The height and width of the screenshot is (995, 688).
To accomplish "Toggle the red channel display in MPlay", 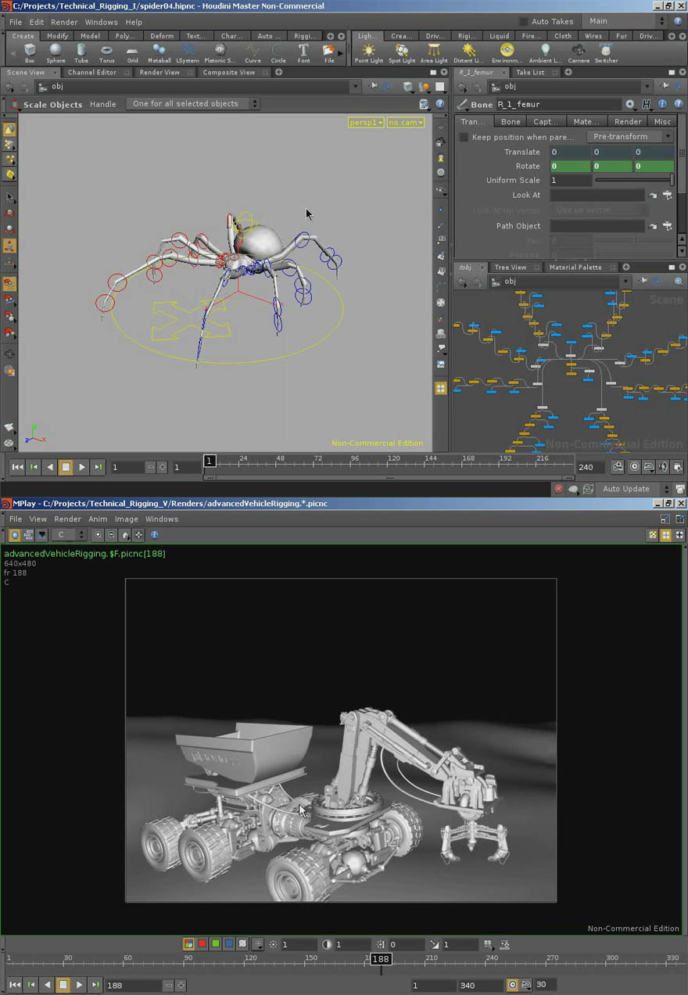I will tap(202, 944).
